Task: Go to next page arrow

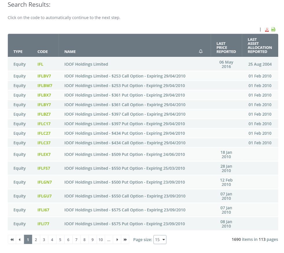Action: [117, 240]
